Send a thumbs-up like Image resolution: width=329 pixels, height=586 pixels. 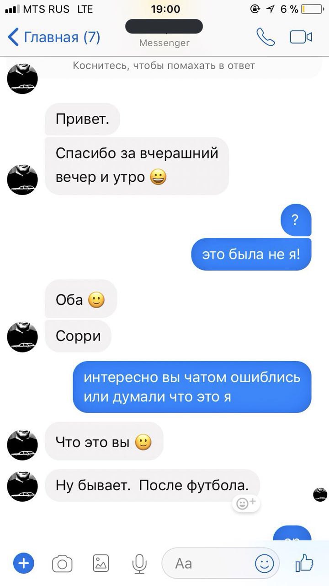pos(304,563)
